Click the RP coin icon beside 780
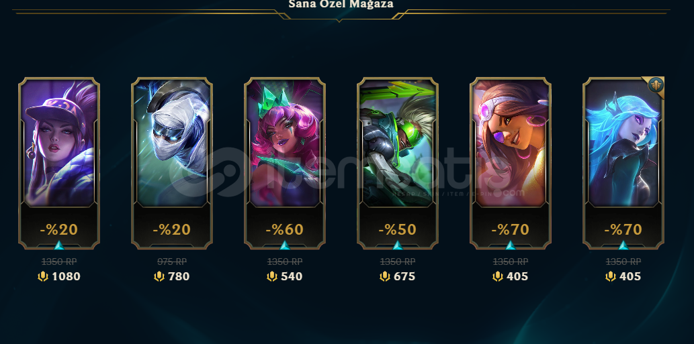Viewport: 694px width, 344px height. (159, 276)
